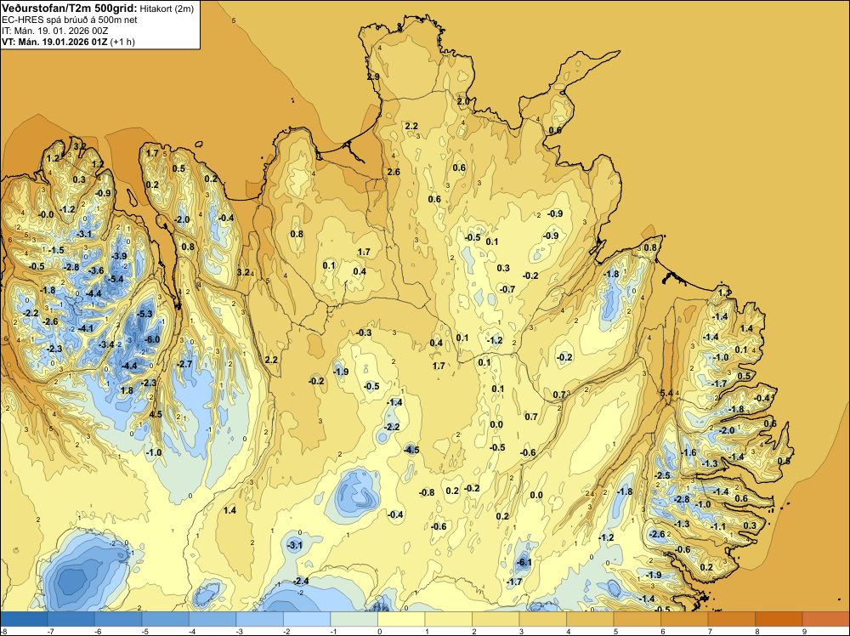Click the temperature value '-3.6'
The width and height of the screenshot is (850, 636).
pyautogui.click(x=96, y=270)
